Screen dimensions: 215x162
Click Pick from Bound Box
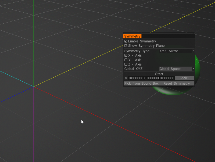[x=141, y=84]
